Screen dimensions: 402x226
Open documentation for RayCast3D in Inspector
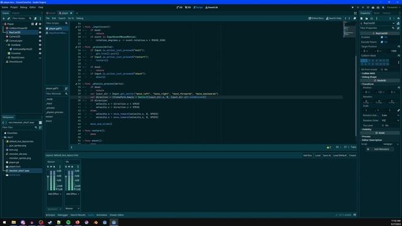[398, 23]
